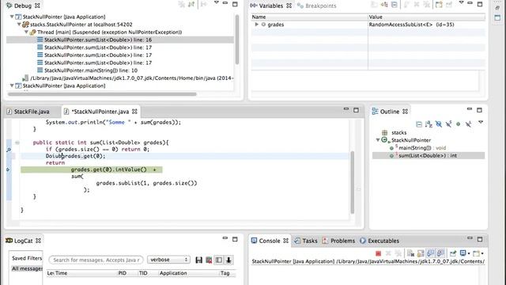The height and width of the screenshot is (285, 506).
Task: Toggle hide non-public members in Outline
Action: [x=459, y=124]
